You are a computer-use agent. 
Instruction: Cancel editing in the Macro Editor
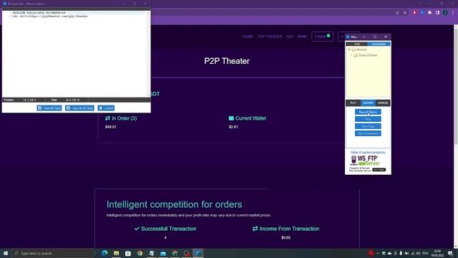coord(106,108)
